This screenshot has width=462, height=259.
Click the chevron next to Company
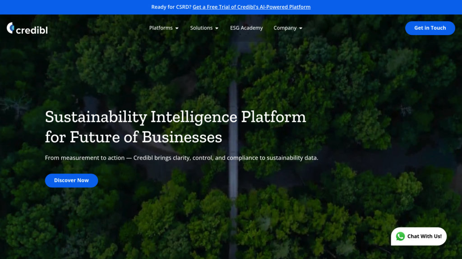(301, 28)
